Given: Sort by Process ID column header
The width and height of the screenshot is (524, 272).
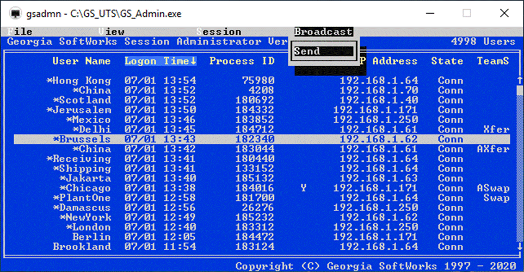Looking at the screenshot, I should pyautogui.click(x=242, y=61).
